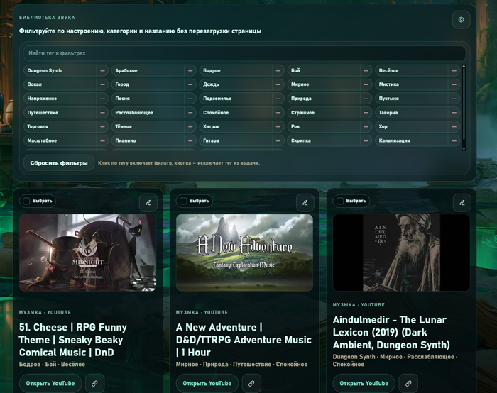Screen dimensions: 497x393
Task: Open the A New Adventure landscape thumbnail
Action: coord(244,253)
